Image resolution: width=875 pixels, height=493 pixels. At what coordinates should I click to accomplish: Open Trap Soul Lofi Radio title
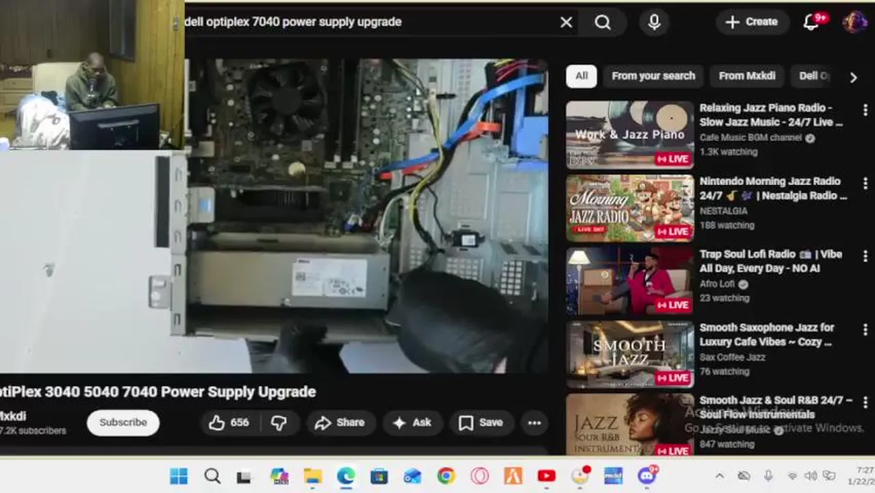coord(771,261)
